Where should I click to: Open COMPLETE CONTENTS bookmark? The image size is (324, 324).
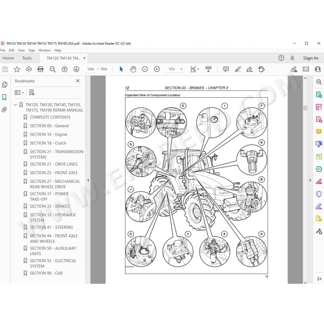point(50,117)
